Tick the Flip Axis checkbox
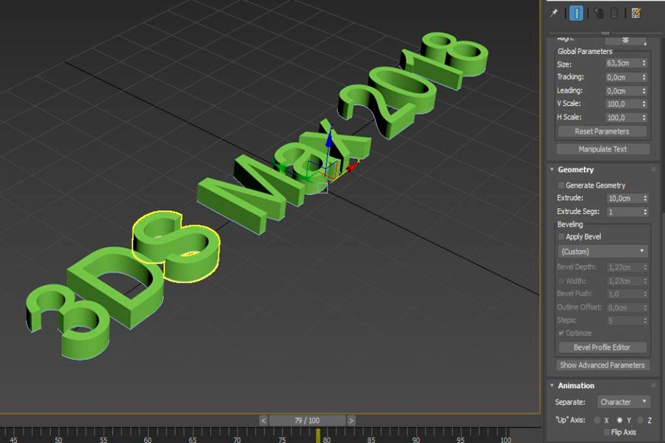The width and height of the screenshot is (665, 443). click(x=607, y=432)
